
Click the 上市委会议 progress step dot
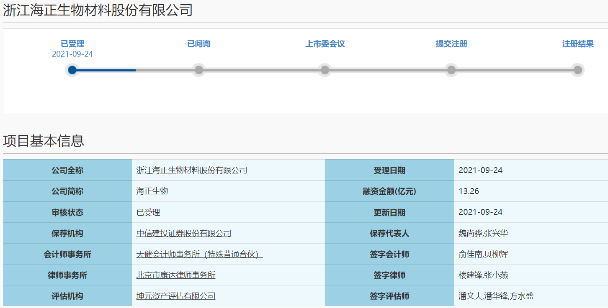(x=325, y=70)
